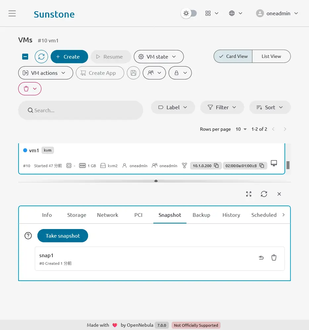The height and width of the screenshot is (330, 309).
Task: Click the Create button
Action: click(69, 57)
